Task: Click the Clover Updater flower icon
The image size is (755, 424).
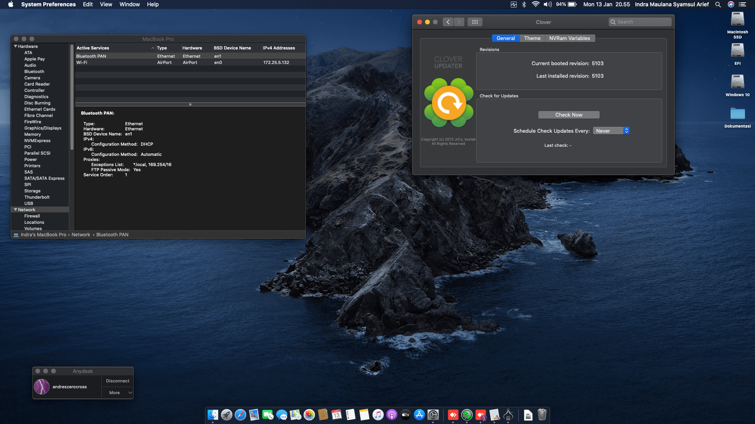Action: pyautogui.click(x=449, y=103)
